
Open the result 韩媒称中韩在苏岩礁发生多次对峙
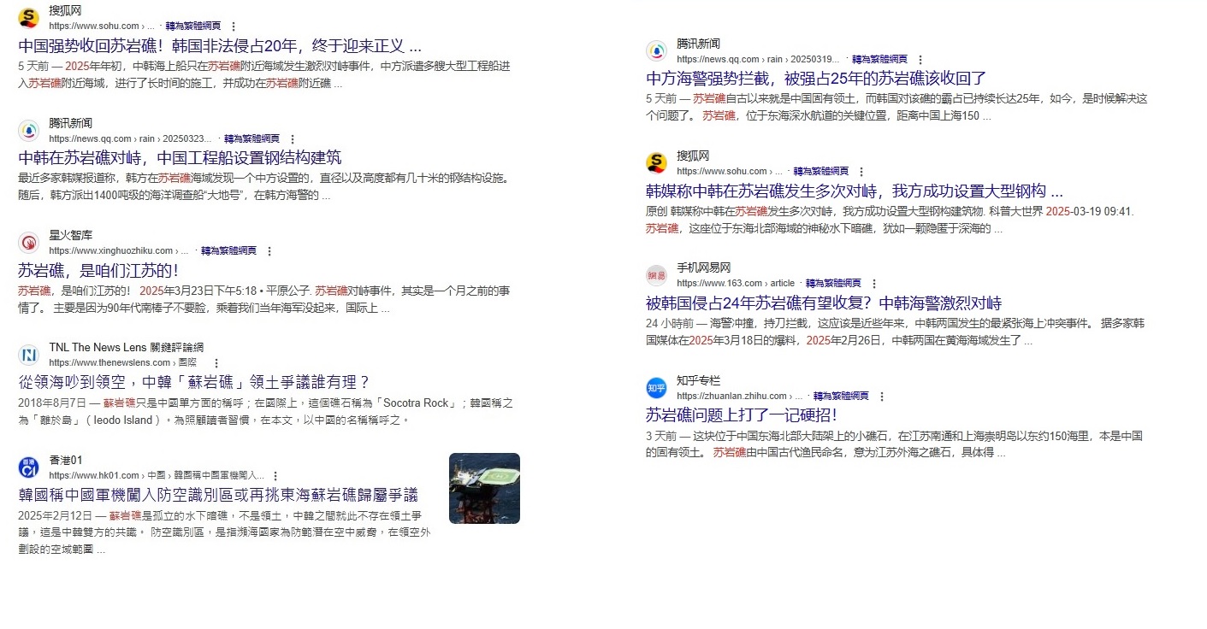[855, 191]
